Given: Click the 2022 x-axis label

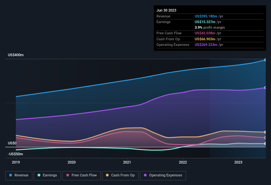Looking at the screenshot, I should click(x=183, y=162).
